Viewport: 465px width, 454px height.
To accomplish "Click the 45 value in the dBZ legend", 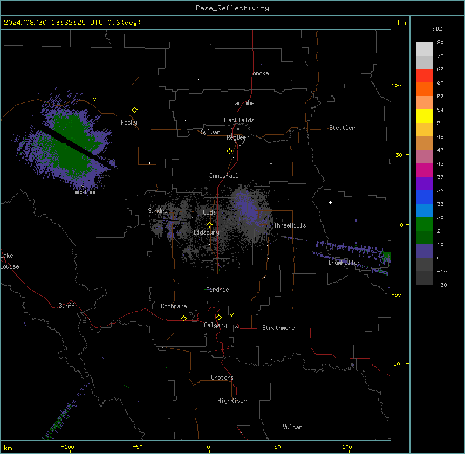I will [440, 150].
